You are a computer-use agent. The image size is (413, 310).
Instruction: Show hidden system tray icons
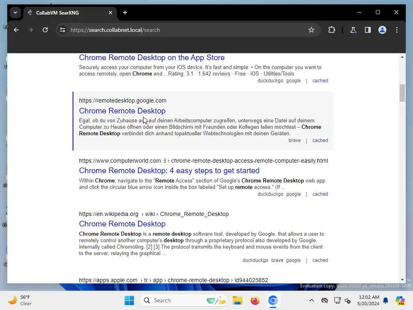(x=312, y=300)
